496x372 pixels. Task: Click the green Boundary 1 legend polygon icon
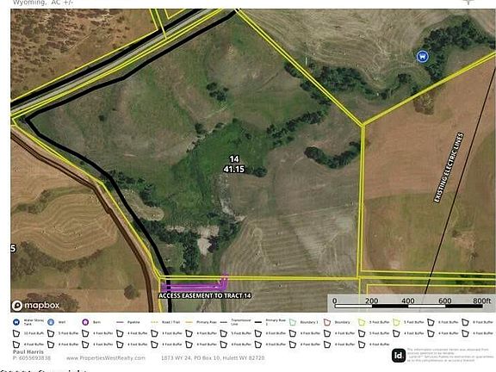tap(293, 322)
